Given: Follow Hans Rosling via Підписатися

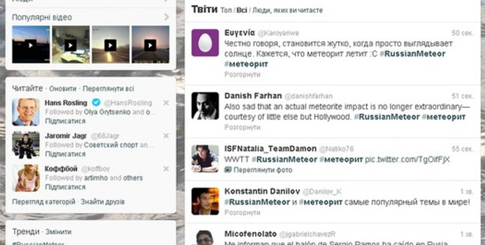Looking at the screenshot, I should point(65,121).
